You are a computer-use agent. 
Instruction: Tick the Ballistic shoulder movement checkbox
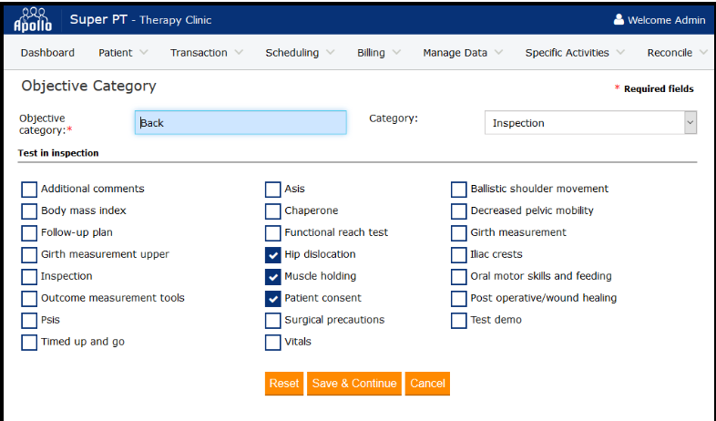(459, 190)
